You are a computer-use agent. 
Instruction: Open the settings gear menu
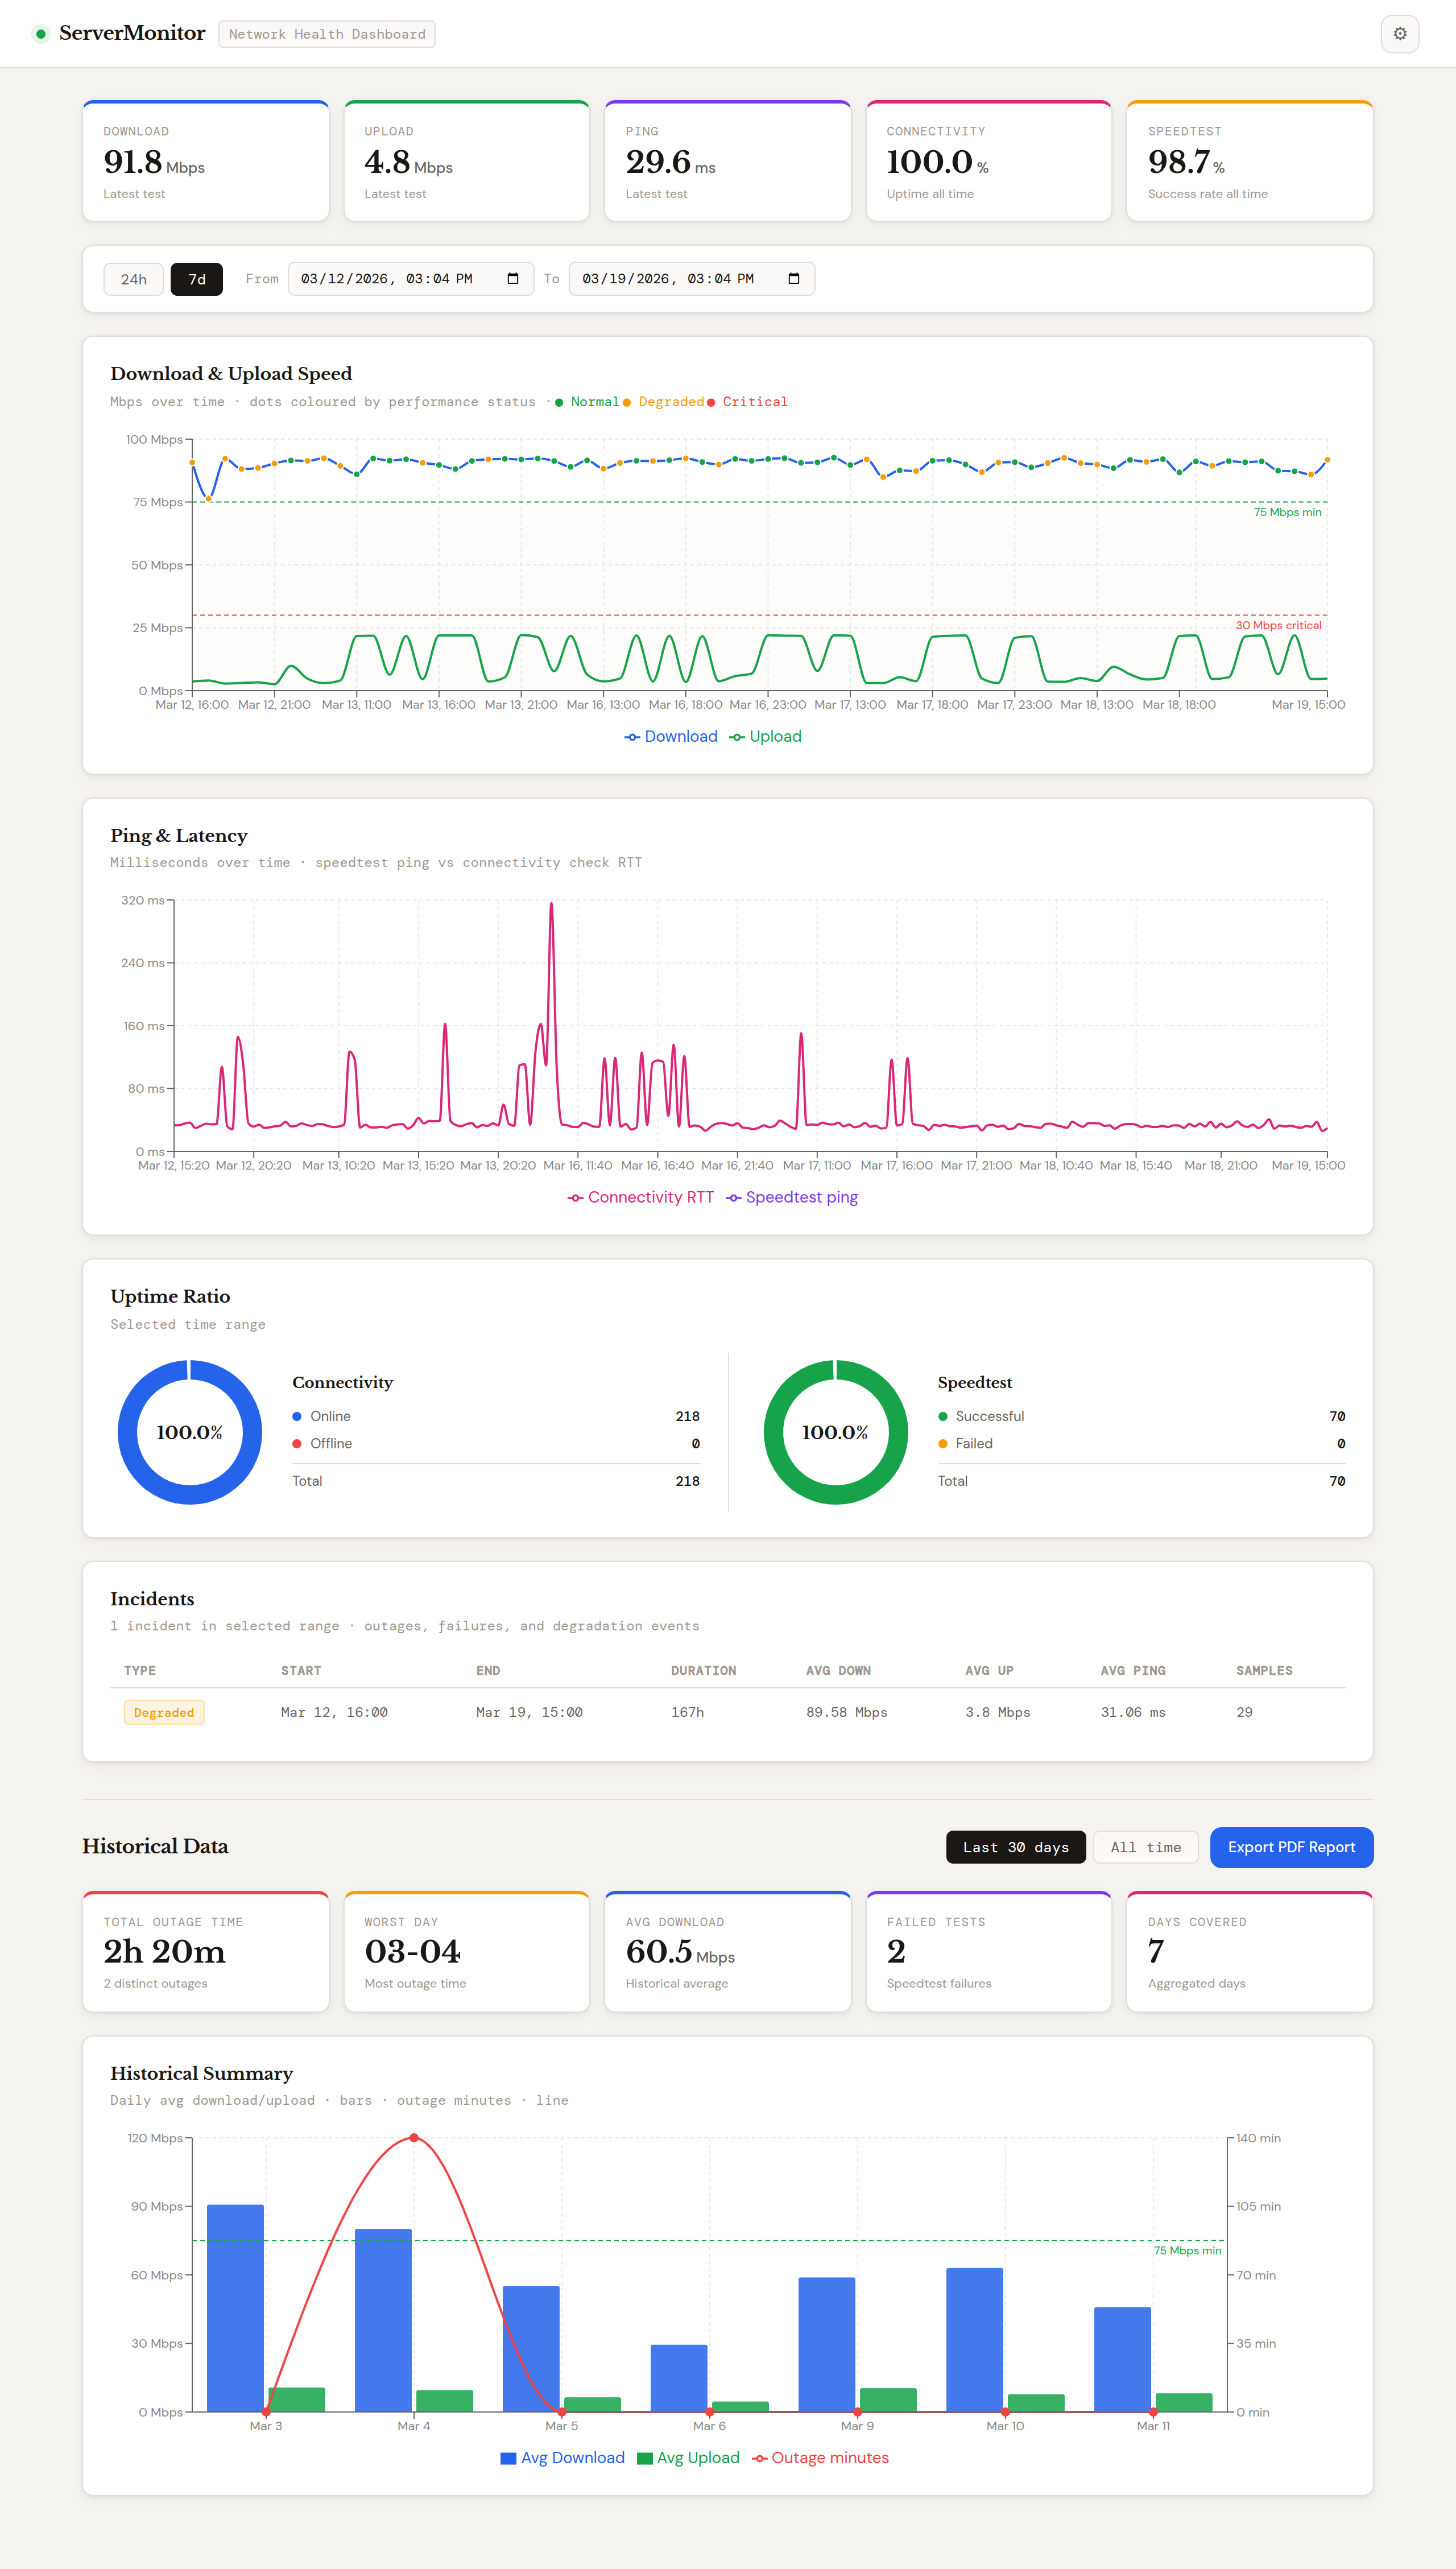point(1399,34)
